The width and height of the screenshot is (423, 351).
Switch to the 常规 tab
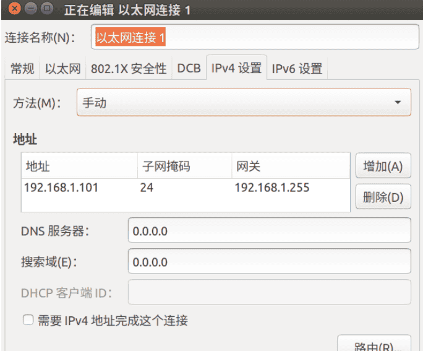22,68
